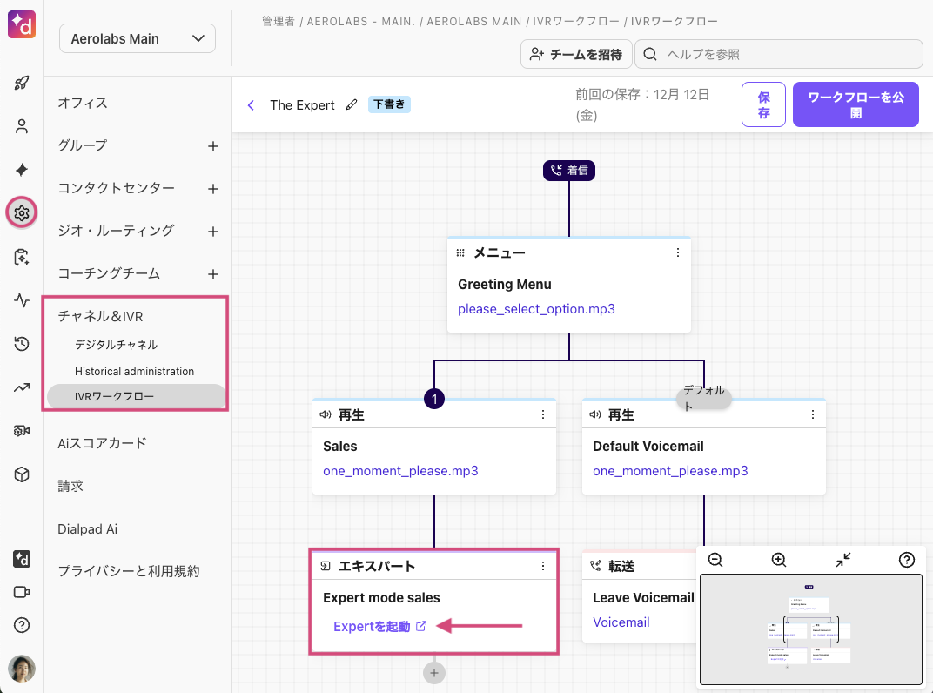Collapse the minimap with shrink icon
Screen dimensions: 933x693
842,561
